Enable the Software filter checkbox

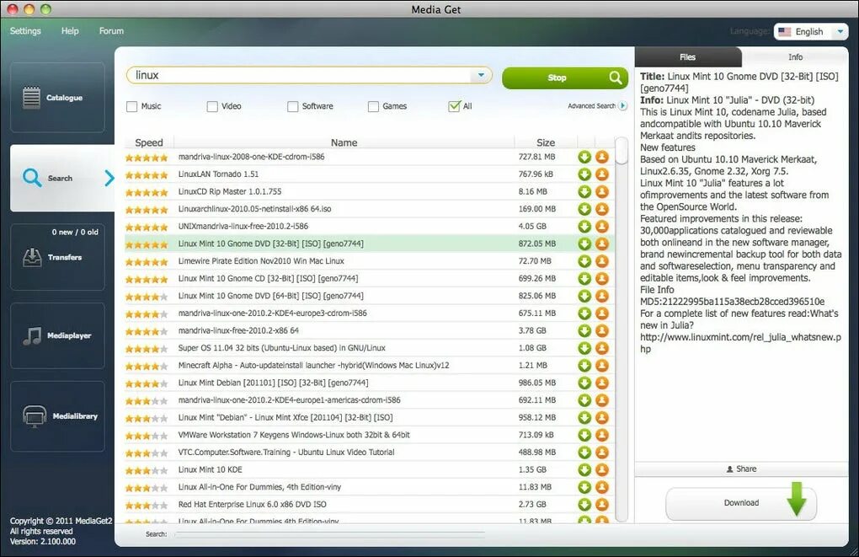click(292, 106)
